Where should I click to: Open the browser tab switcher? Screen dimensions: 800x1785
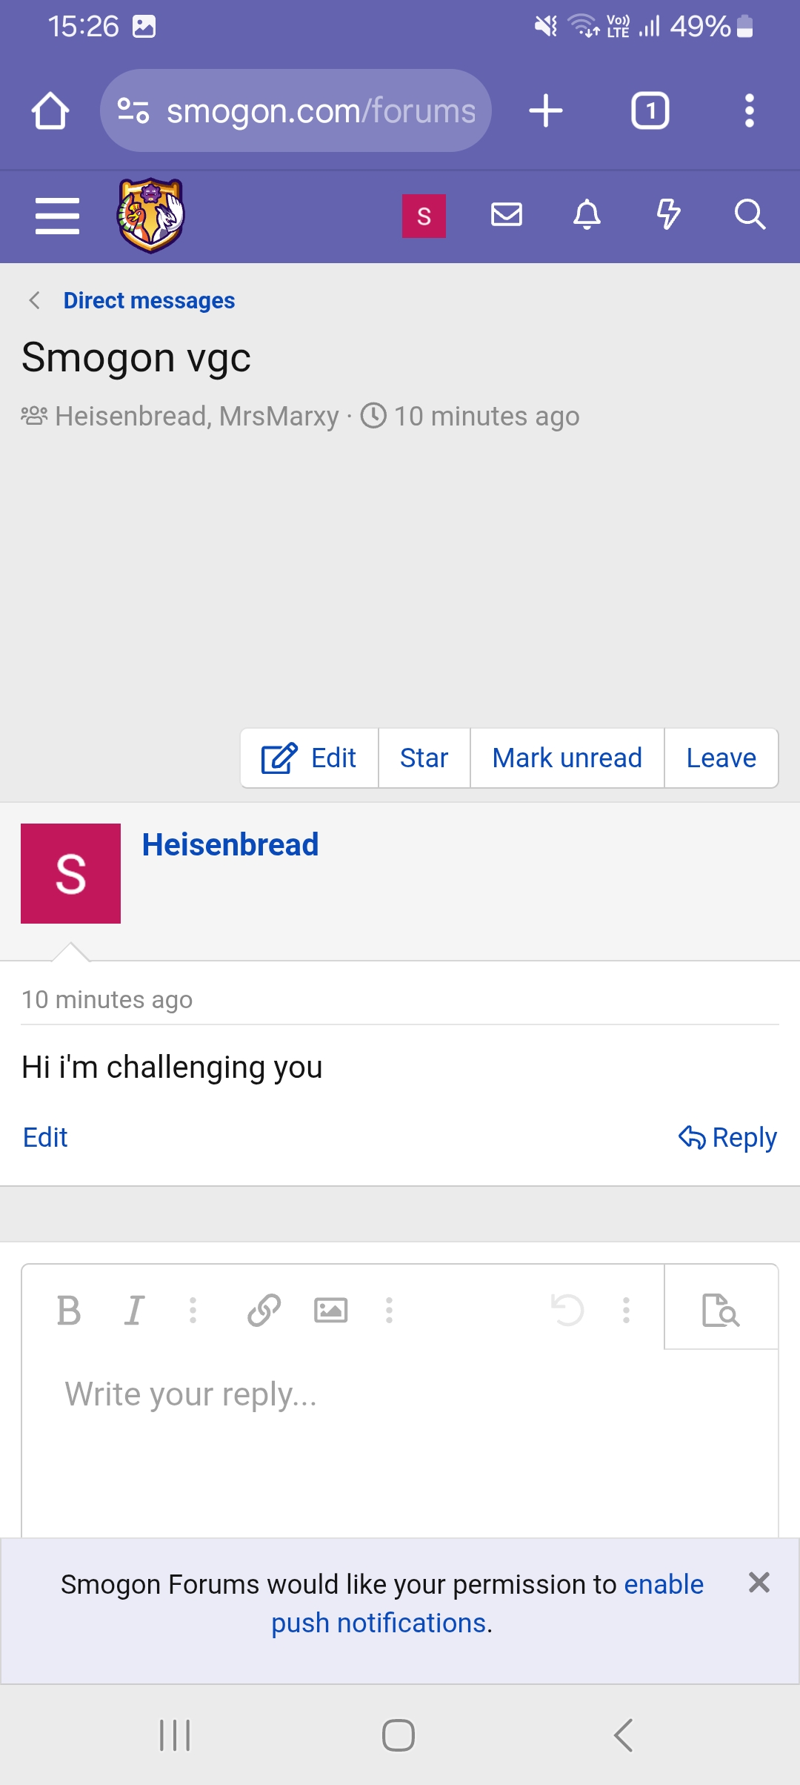point(650,110)
